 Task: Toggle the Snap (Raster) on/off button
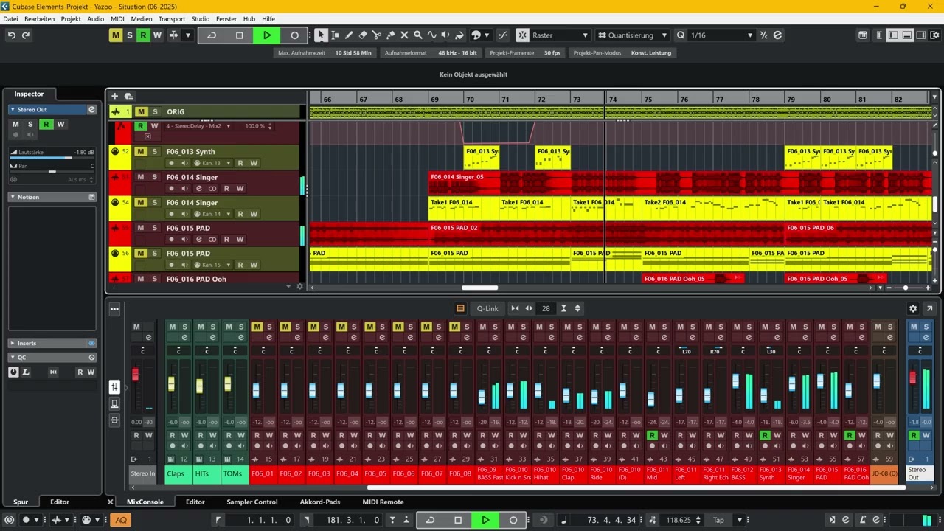click(x=522, y=35)
